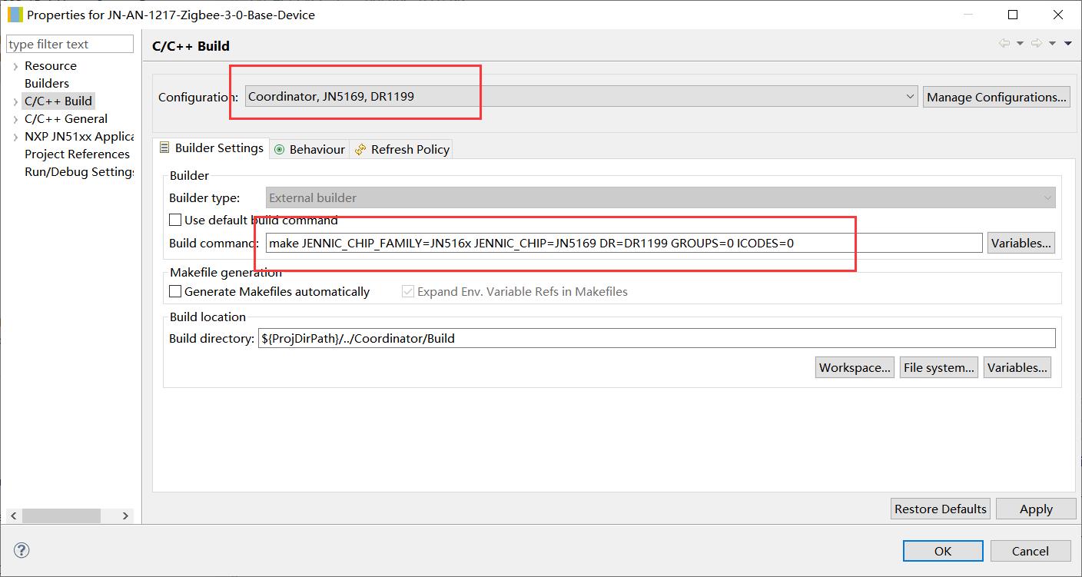Click the Build command input field

coord(624,243)
